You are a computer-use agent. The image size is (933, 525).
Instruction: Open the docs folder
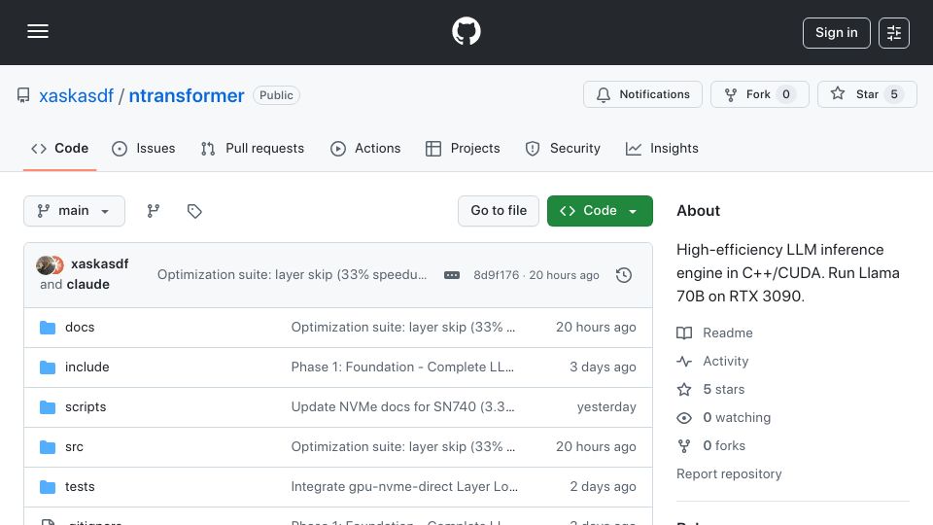pyautogui.click(x=80, y=328)
